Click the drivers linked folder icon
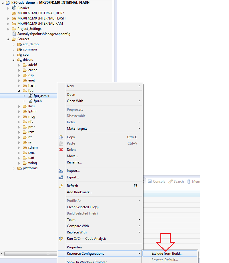Screen dimensions: 229x263 tap(19, 60)
